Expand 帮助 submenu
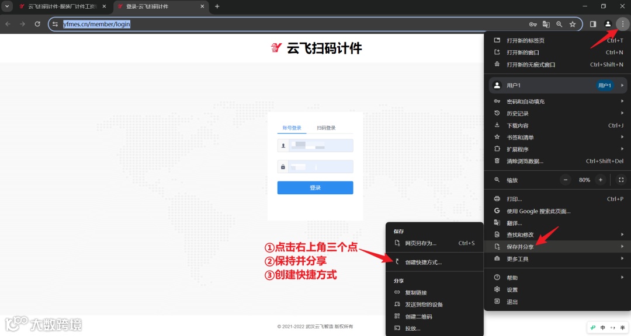The image size is (631, 336). (x=558, y=278)
